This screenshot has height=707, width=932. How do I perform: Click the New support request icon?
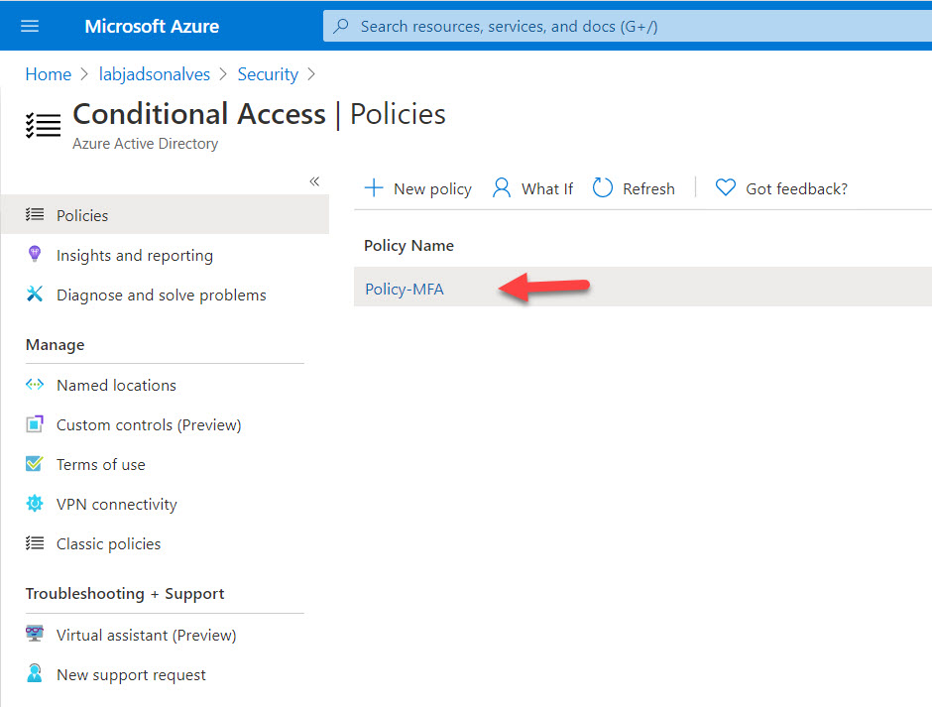[35, 674]
